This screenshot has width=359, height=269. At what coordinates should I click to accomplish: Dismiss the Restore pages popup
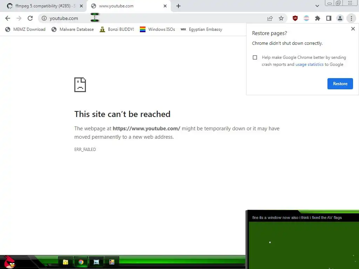(353, 29)
